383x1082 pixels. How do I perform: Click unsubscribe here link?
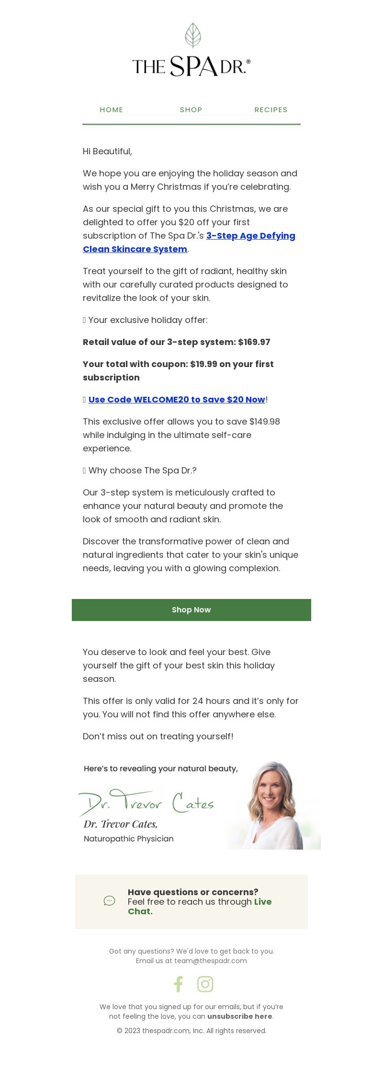240,1016
